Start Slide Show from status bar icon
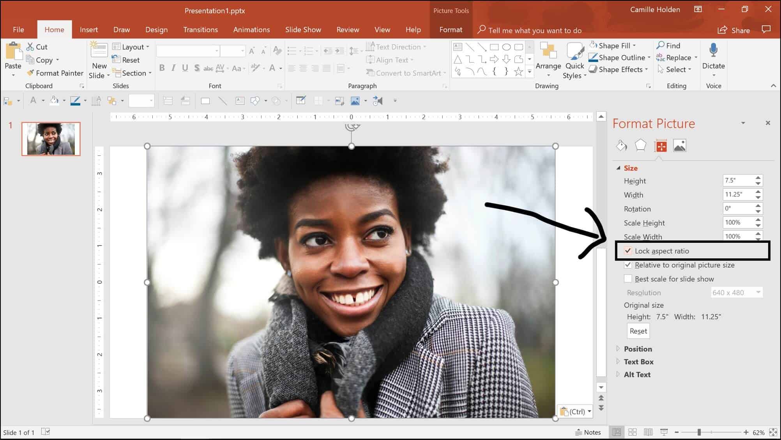This screenshot has width=781, height=440. click(x=664, y=432)
